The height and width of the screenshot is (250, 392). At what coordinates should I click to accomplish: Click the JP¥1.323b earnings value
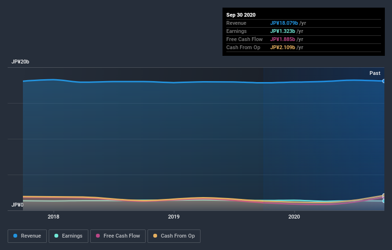pos(283,31)
